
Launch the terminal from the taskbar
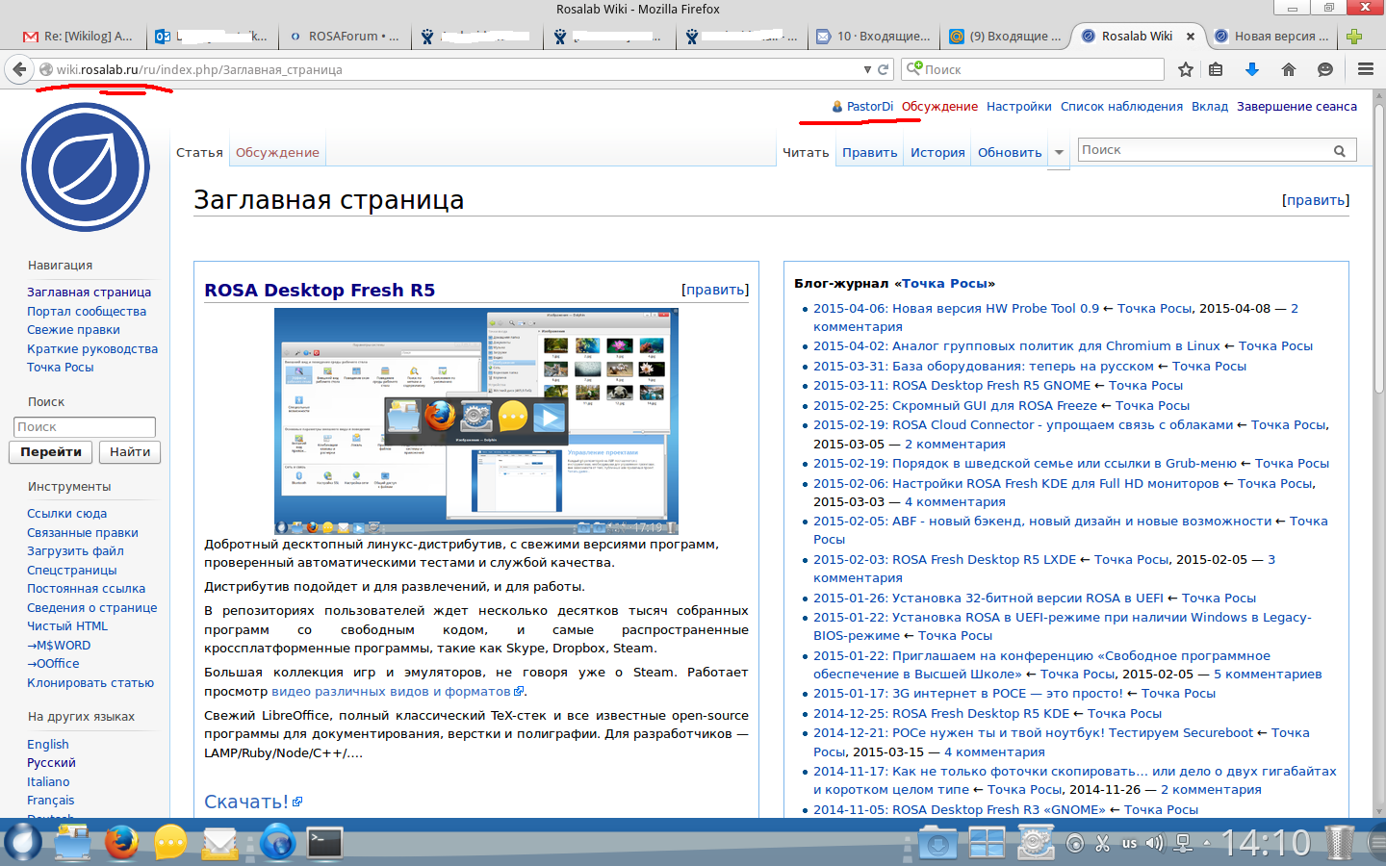324,843
